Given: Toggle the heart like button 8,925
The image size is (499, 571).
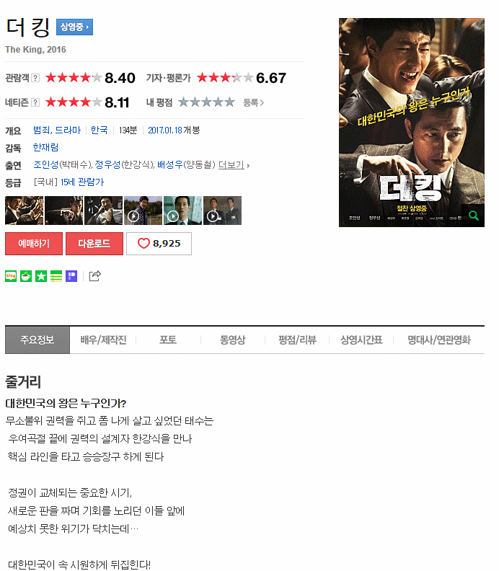Looking at the screenshot, I should 159,244.
